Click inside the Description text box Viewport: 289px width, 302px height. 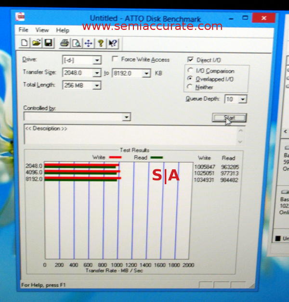point(130,135)
